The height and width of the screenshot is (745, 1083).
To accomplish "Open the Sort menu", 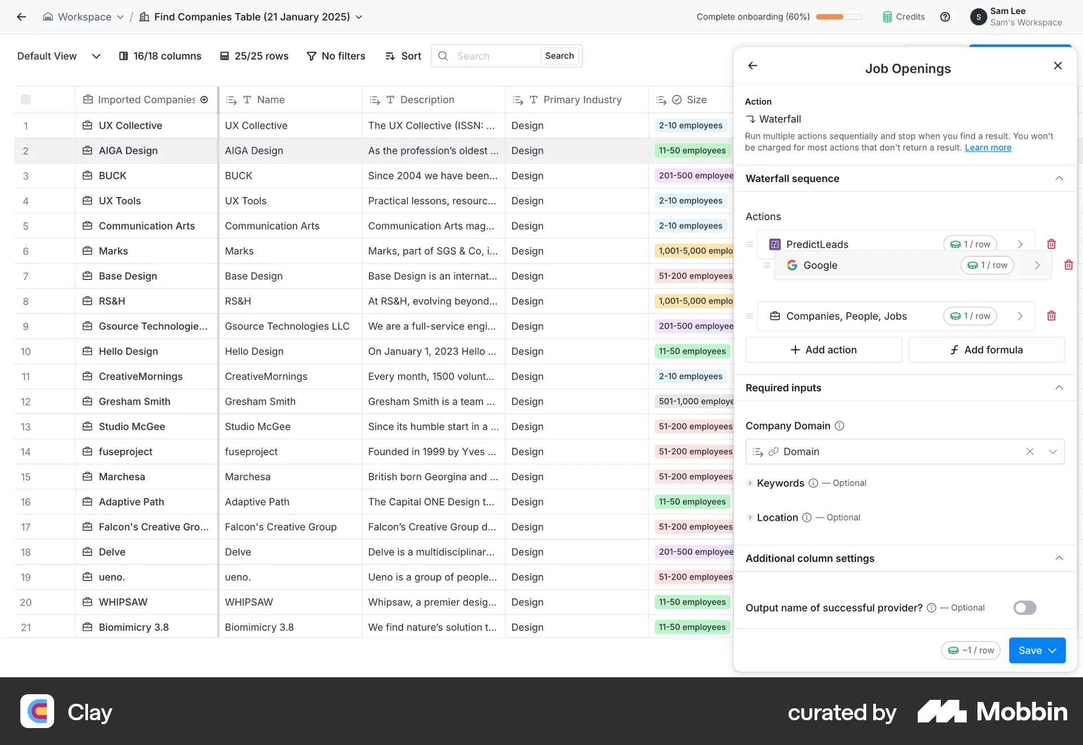I will click(403, 56).
